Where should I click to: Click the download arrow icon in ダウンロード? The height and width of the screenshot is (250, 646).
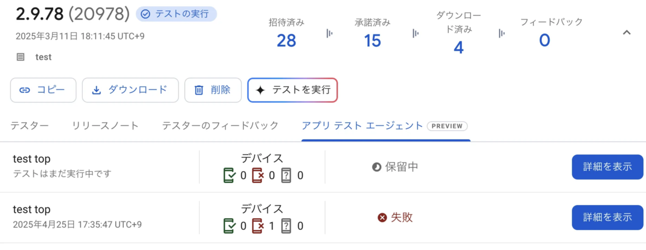pos(97,90)
